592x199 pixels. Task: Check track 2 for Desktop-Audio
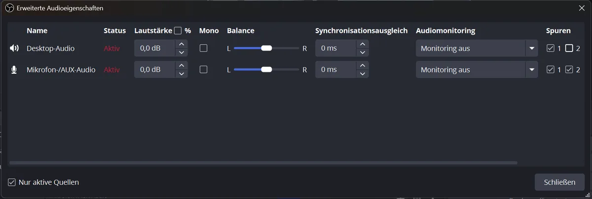(x=569, y=48)
